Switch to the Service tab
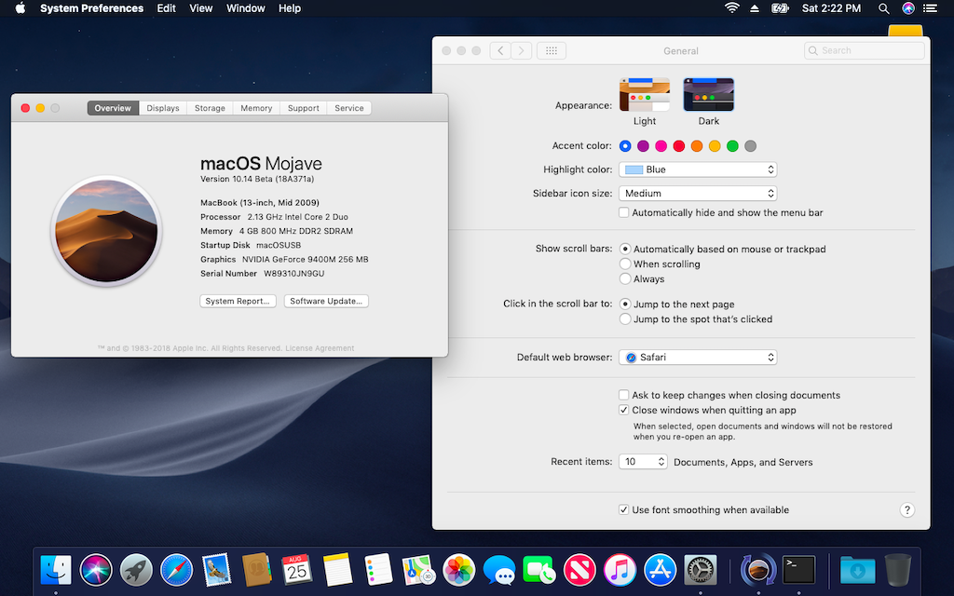Viewport: 954px width, 596px height. coord(349,108)
